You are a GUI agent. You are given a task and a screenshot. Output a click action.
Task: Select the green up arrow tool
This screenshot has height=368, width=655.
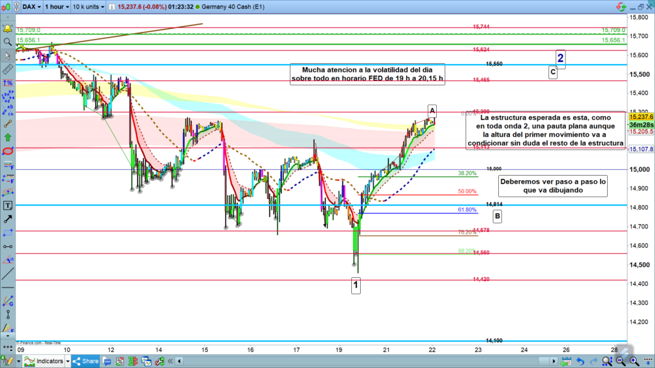coord(8,137)
